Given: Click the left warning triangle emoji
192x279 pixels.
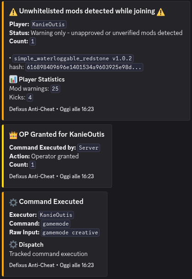Looking at the screenshot, I should (13, 12).
